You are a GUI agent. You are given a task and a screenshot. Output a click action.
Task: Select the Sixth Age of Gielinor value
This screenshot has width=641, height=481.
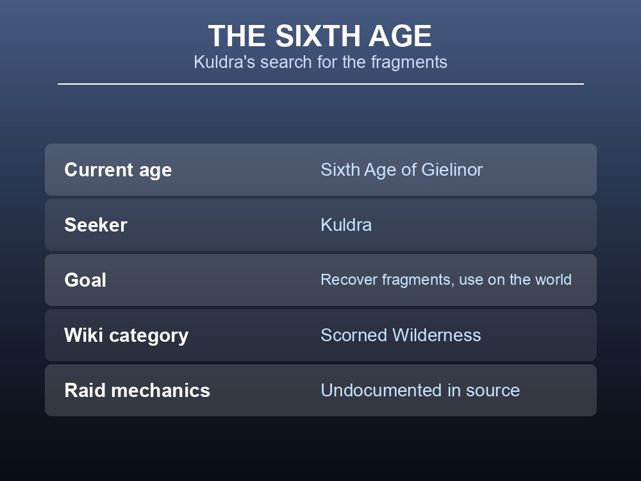(x=401, y=170)
